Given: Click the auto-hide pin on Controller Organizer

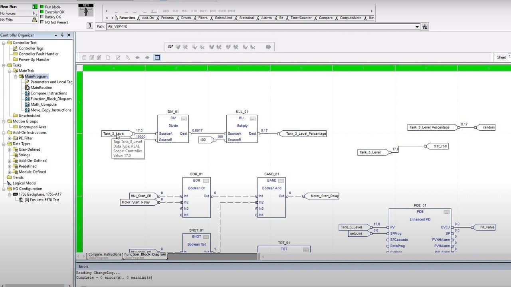Looking at the screenshot, I should point(62,35).
